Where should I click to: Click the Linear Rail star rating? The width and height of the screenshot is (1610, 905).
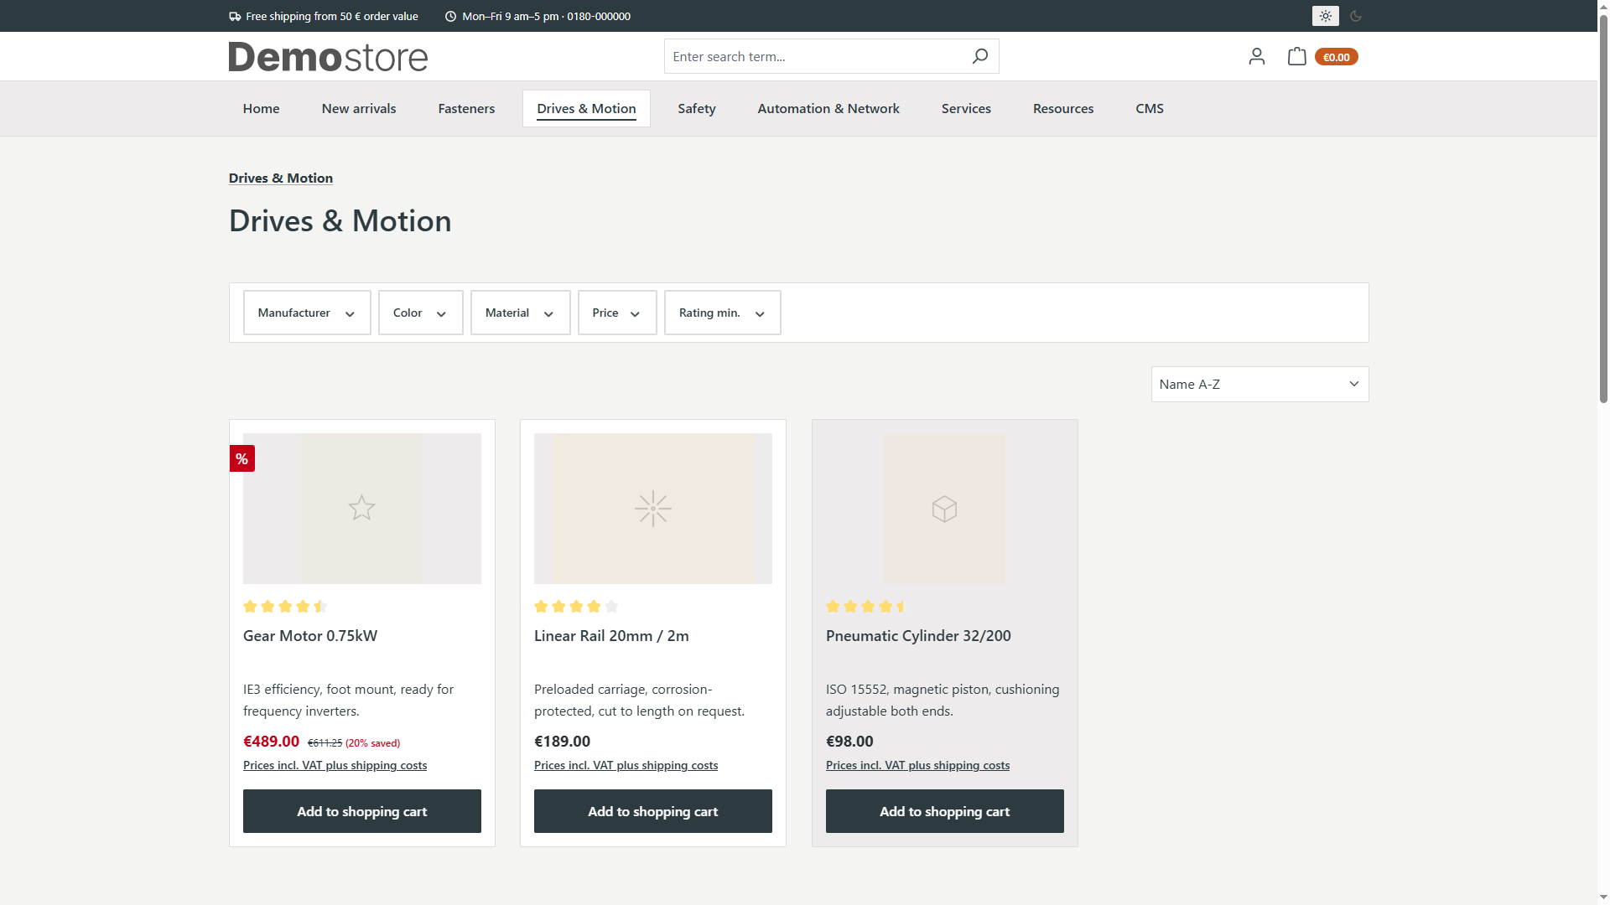tap(576, 606)
